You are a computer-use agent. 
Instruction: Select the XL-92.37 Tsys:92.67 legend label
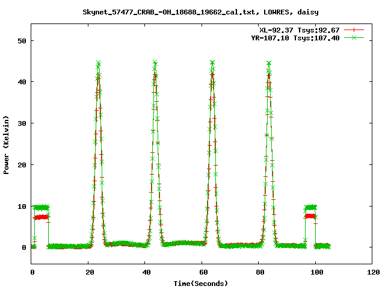[x=300, y=30]
